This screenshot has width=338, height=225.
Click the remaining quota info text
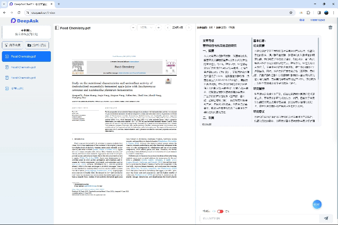216,27
